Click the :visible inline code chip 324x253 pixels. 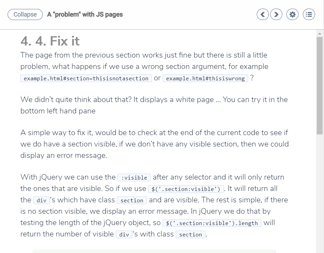click(x=134, y=177)
